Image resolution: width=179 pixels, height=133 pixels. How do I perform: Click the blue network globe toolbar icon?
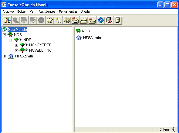coord(101,21)
